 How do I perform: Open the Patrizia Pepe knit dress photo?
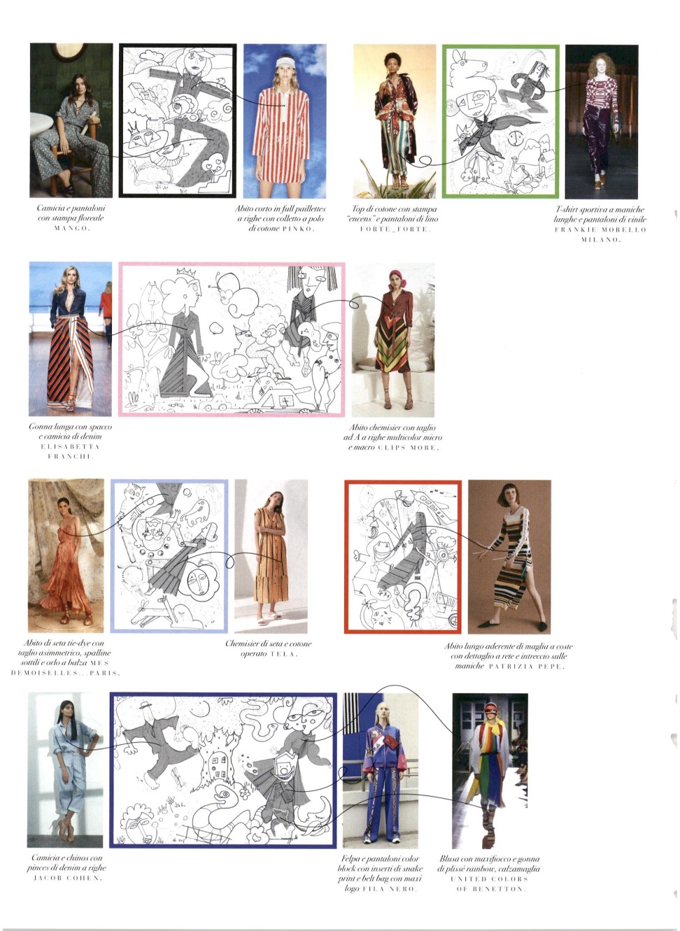[x=509, y=557]
